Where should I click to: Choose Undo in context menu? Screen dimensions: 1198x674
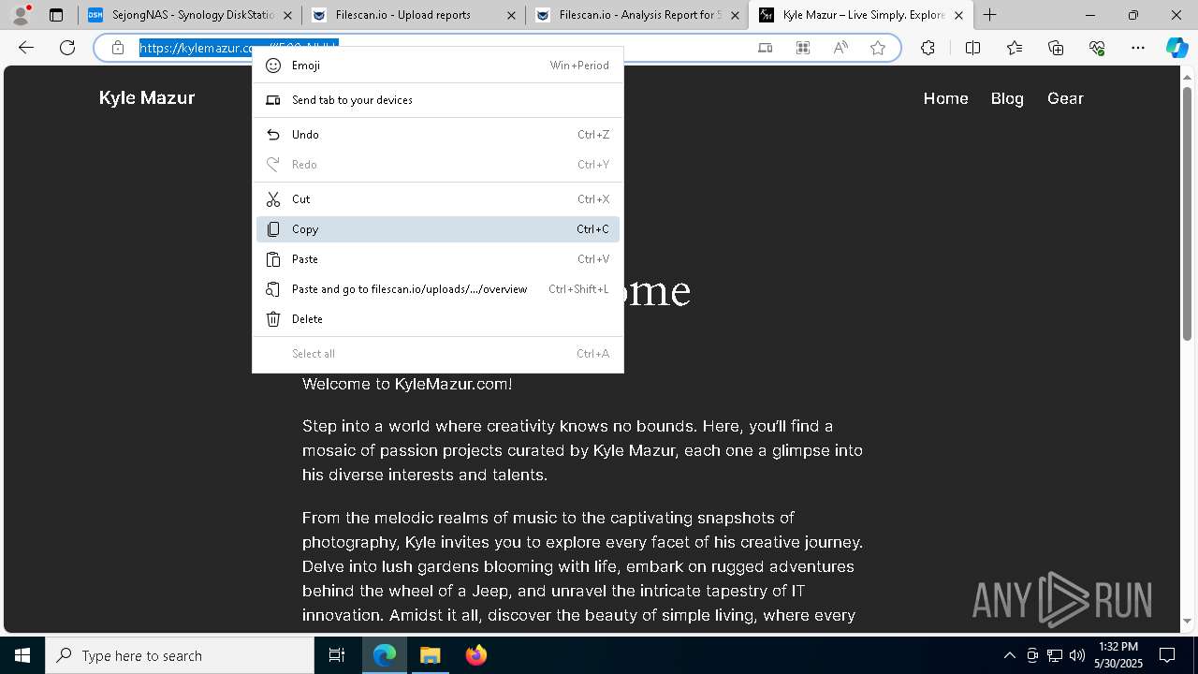(x=437, y=135)
